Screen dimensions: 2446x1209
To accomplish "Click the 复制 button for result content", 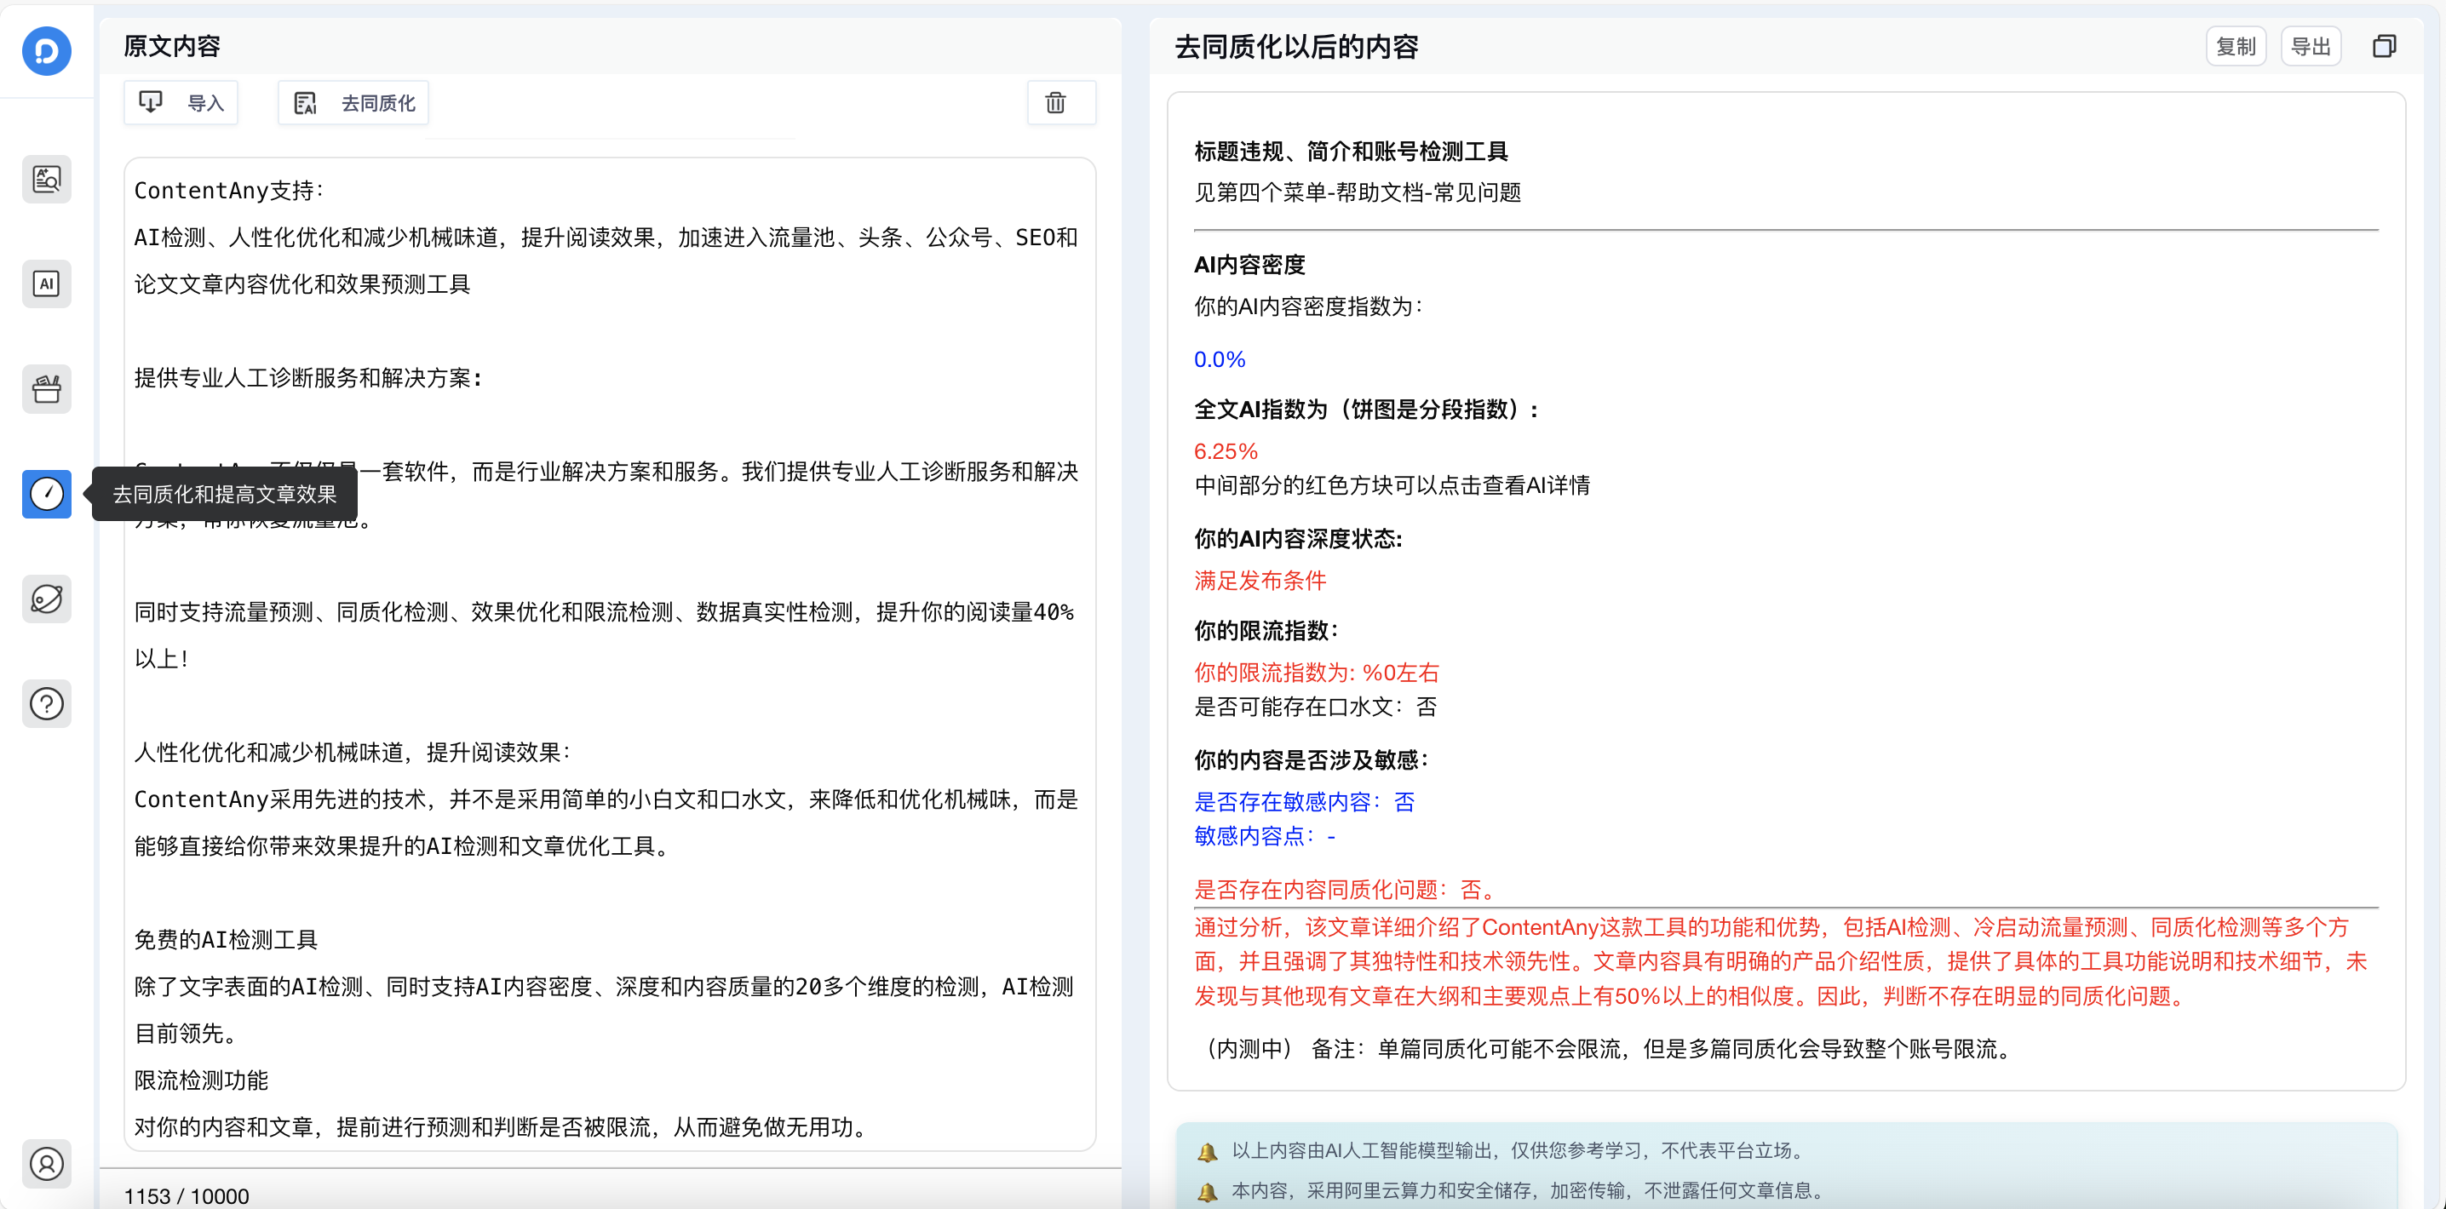I will 2235,44.
